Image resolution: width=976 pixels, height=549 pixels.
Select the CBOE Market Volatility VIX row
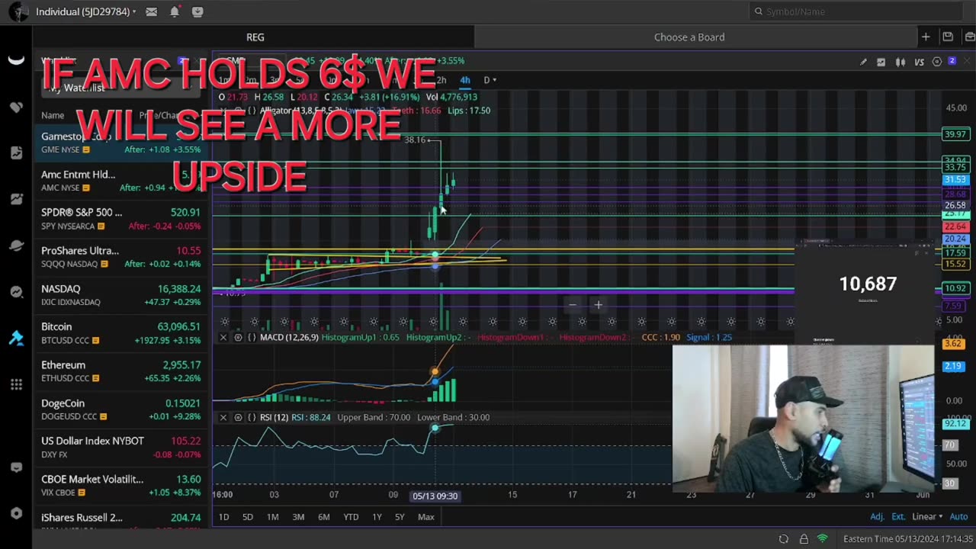tap(120, 486)
